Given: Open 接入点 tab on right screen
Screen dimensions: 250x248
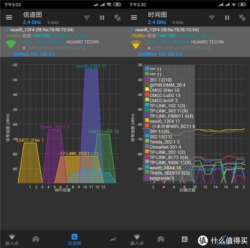Looking at the screenshot, I should tap(137, 240).
